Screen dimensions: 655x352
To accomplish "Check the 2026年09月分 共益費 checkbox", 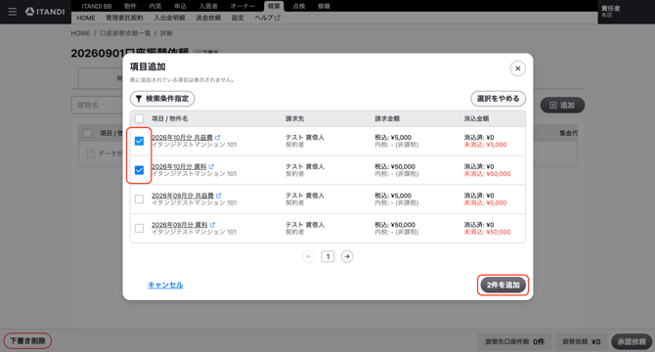I will (x=139, y=199).
